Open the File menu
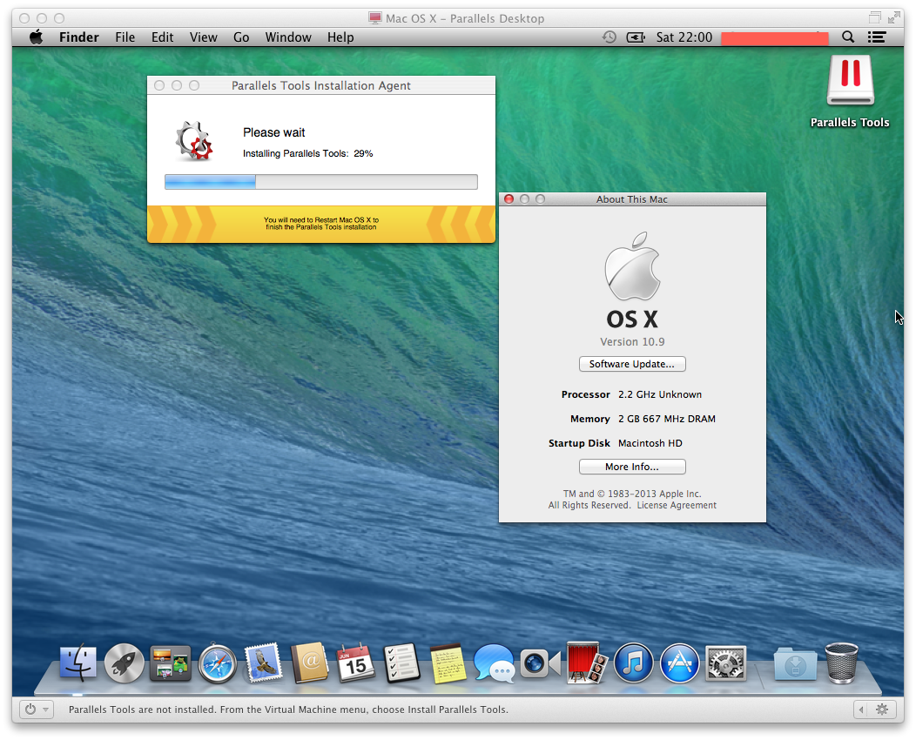The height and width of the screenshot is (740, 916). pyautogui.click(x=125, y=37)
